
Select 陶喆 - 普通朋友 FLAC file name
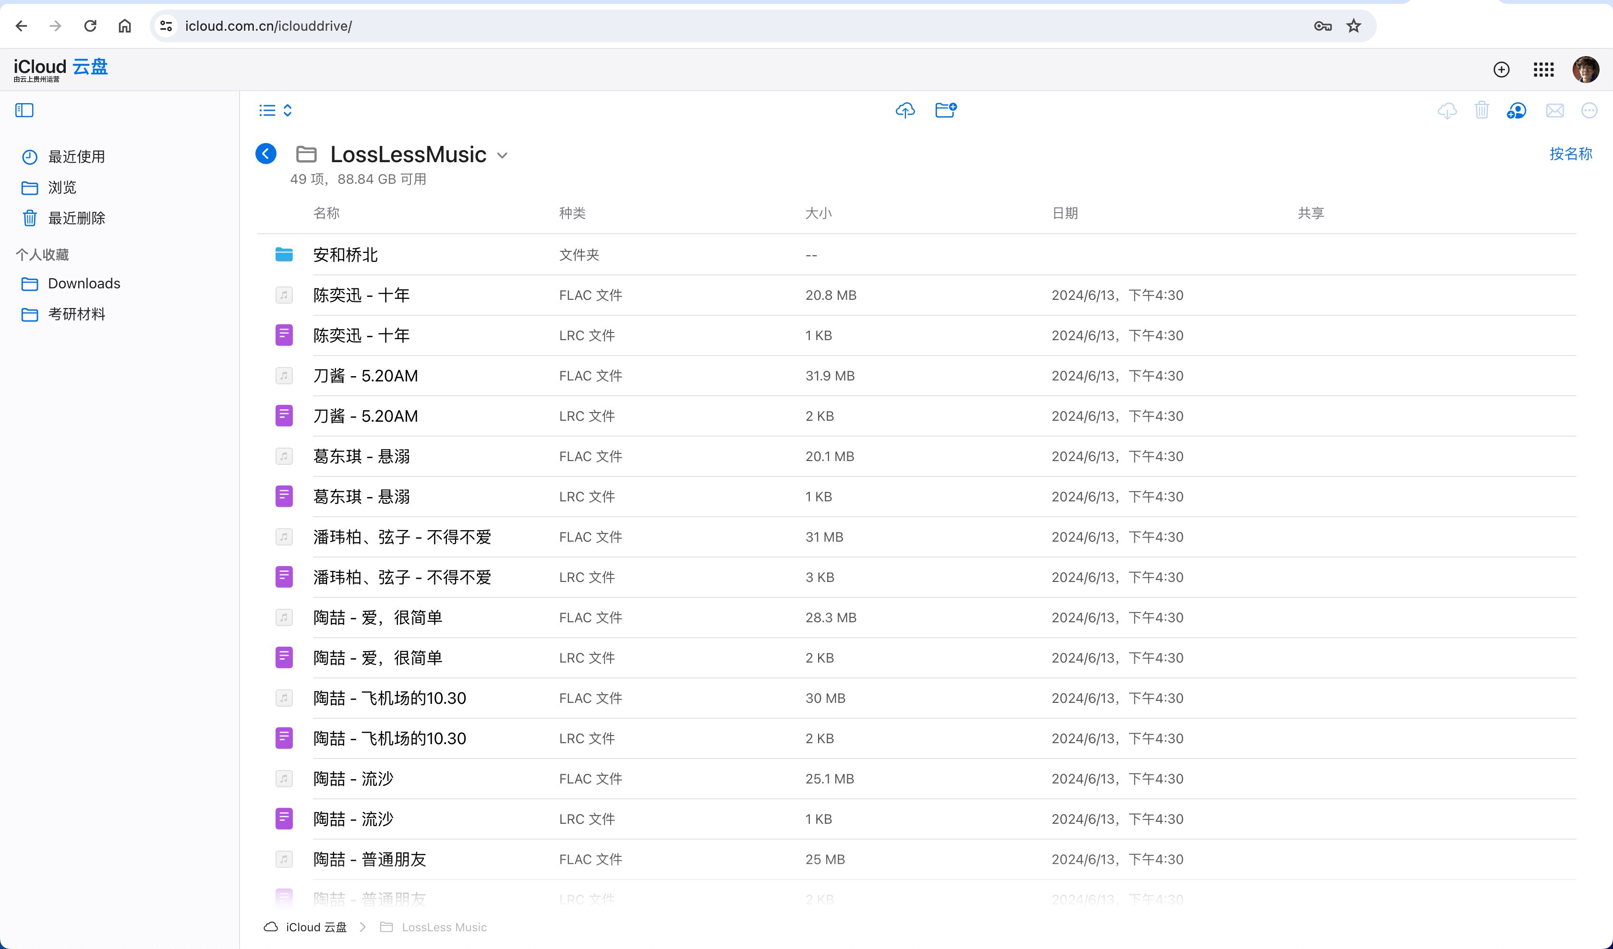point(369,859)
